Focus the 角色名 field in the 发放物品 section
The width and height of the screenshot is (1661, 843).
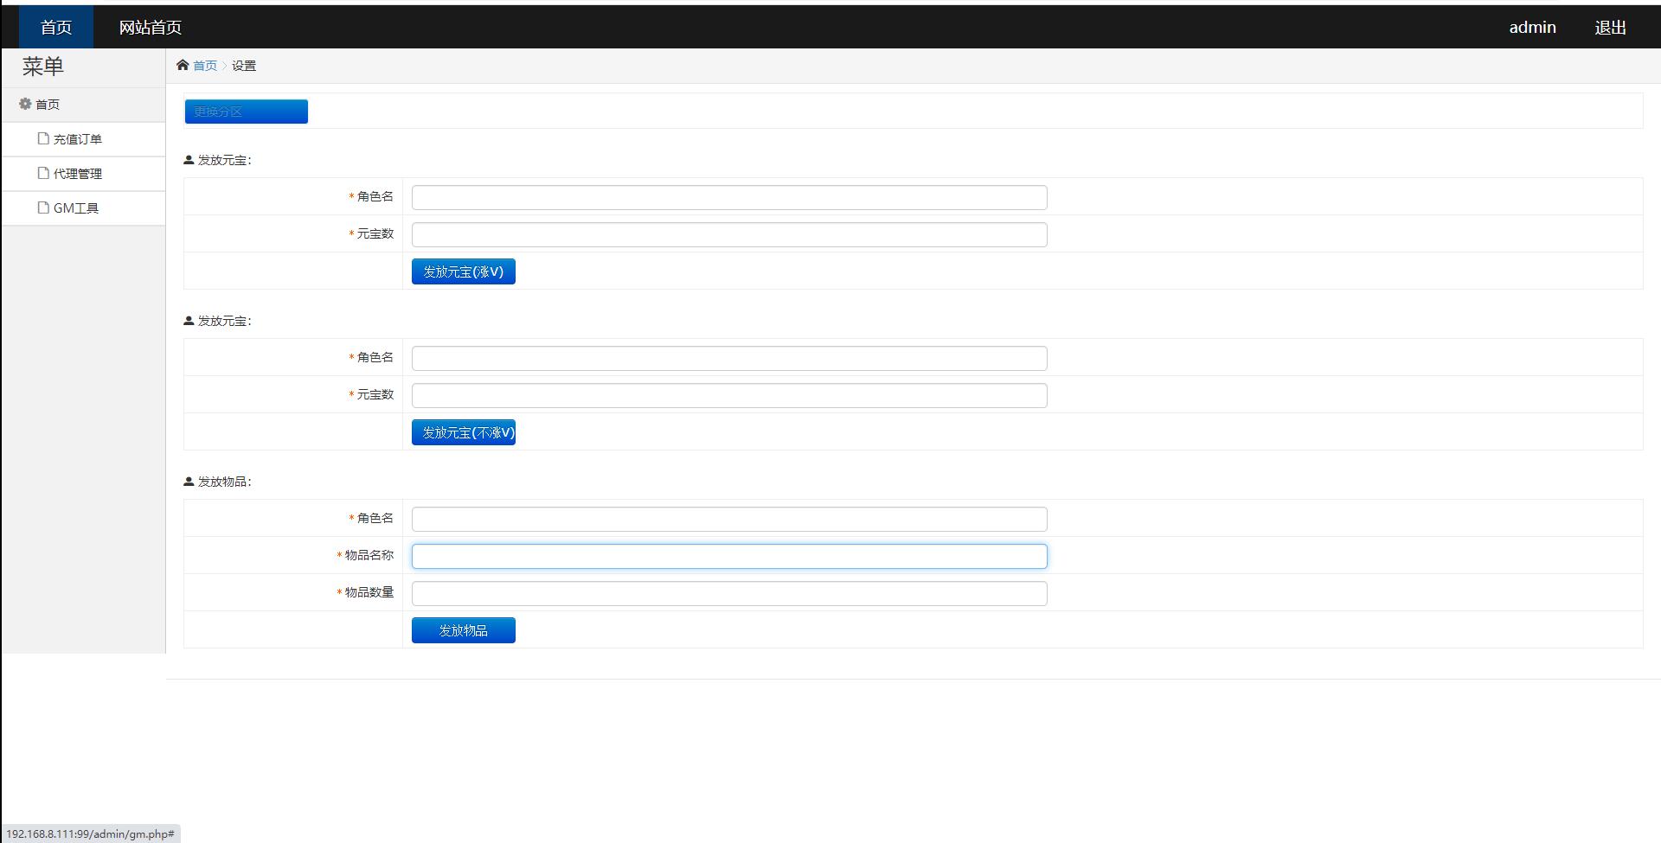point(729,519)
